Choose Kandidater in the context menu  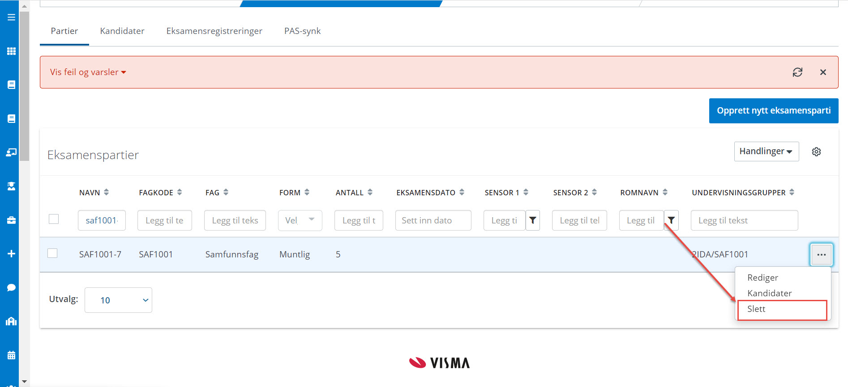[x=769, y=293]
